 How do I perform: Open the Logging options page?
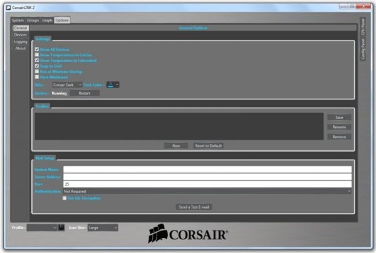point(21,41)
